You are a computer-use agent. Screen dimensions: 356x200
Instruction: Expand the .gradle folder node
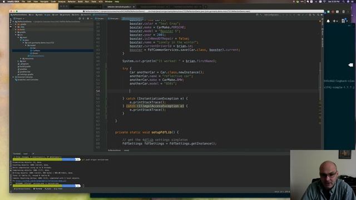[x=16, y=24]
